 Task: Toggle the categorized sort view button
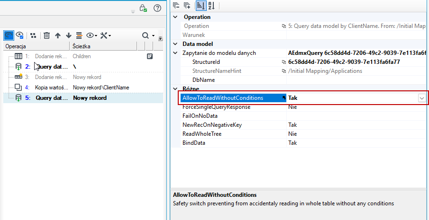point(201,6)
